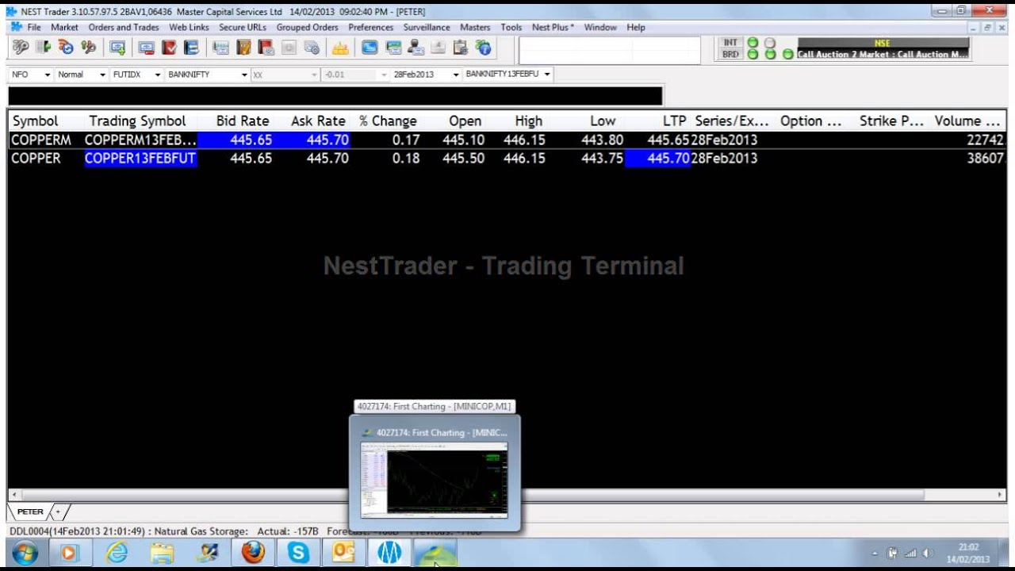1015x571 pixels.
Task: Select the First Charting window preview thumbnail
Action: (434, 480)
